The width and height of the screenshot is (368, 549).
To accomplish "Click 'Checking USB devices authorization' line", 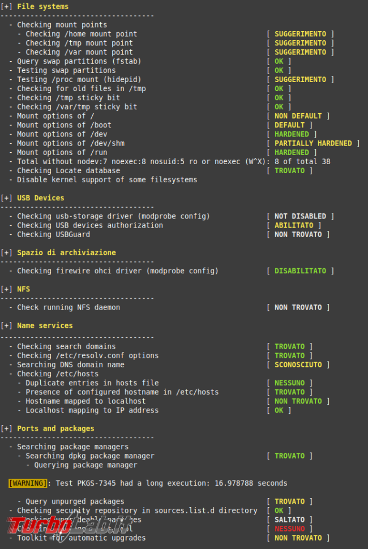I will (x=90, y=225).
